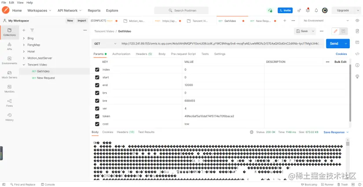The width and height of the screenshot is (363, 187).
Task: Open the APIs sidebar panel
Action: pyautogui.click(x=9, y=47)
